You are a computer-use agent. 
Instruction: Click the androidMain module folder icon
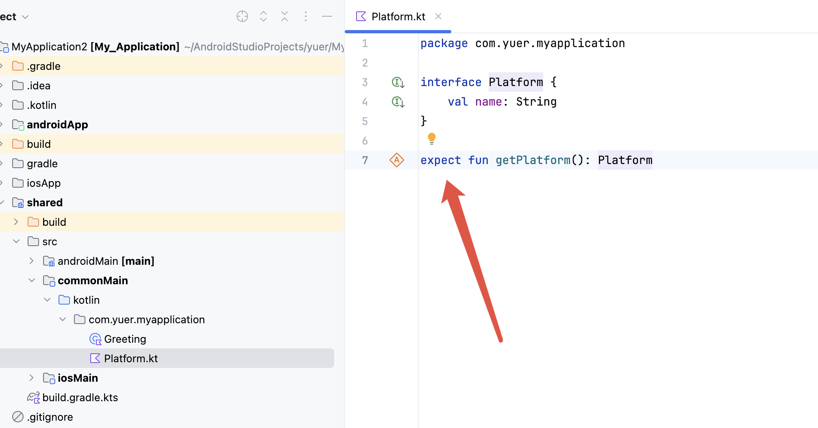(x=49, y=261)
